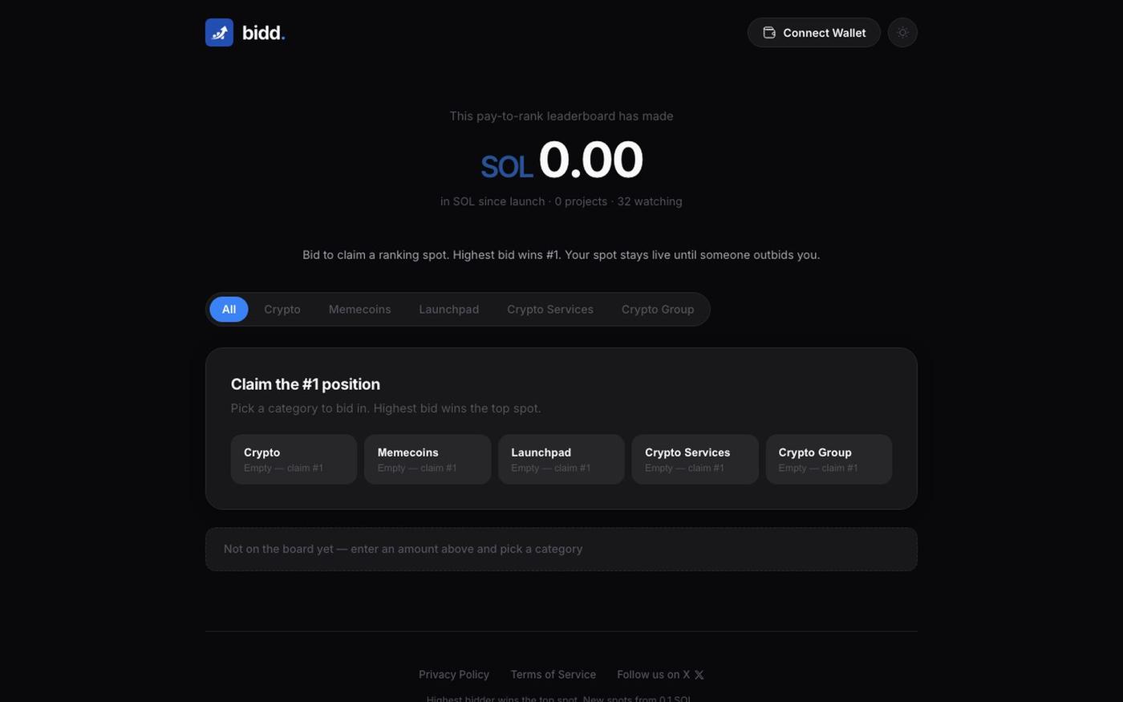Switch to the Crypto filter tab
1123x702 pixels.
point(282,309)
